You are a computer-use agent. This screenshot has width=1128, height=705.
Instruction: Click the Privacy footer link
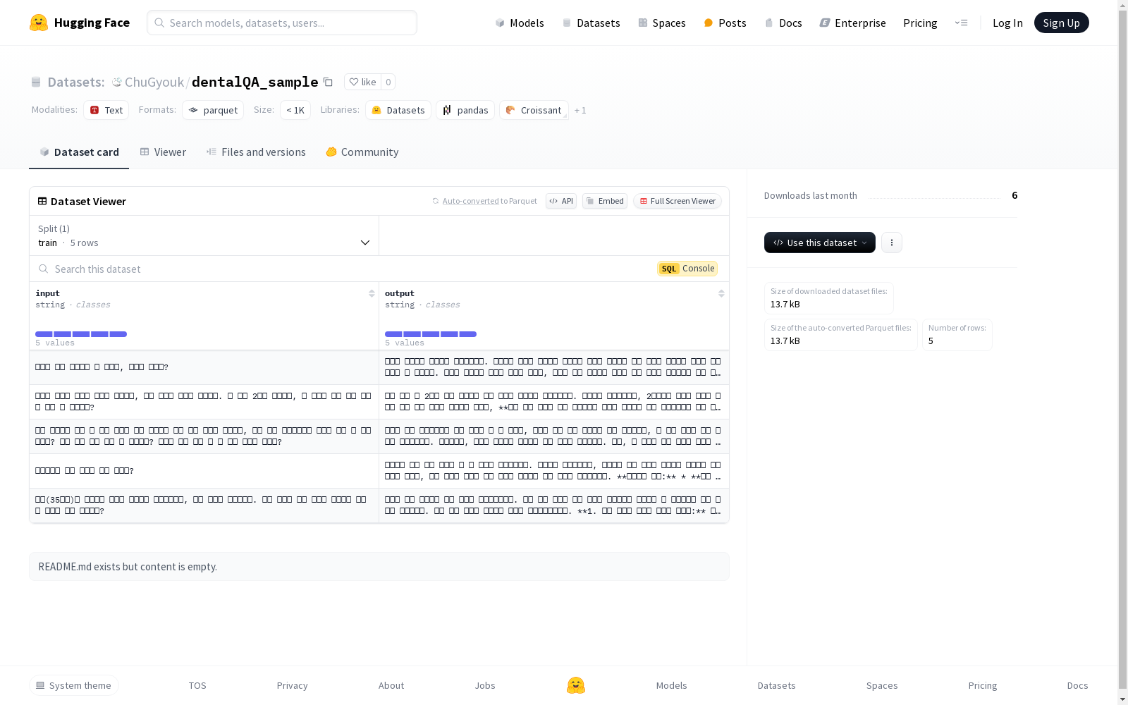tap(292, 685)
